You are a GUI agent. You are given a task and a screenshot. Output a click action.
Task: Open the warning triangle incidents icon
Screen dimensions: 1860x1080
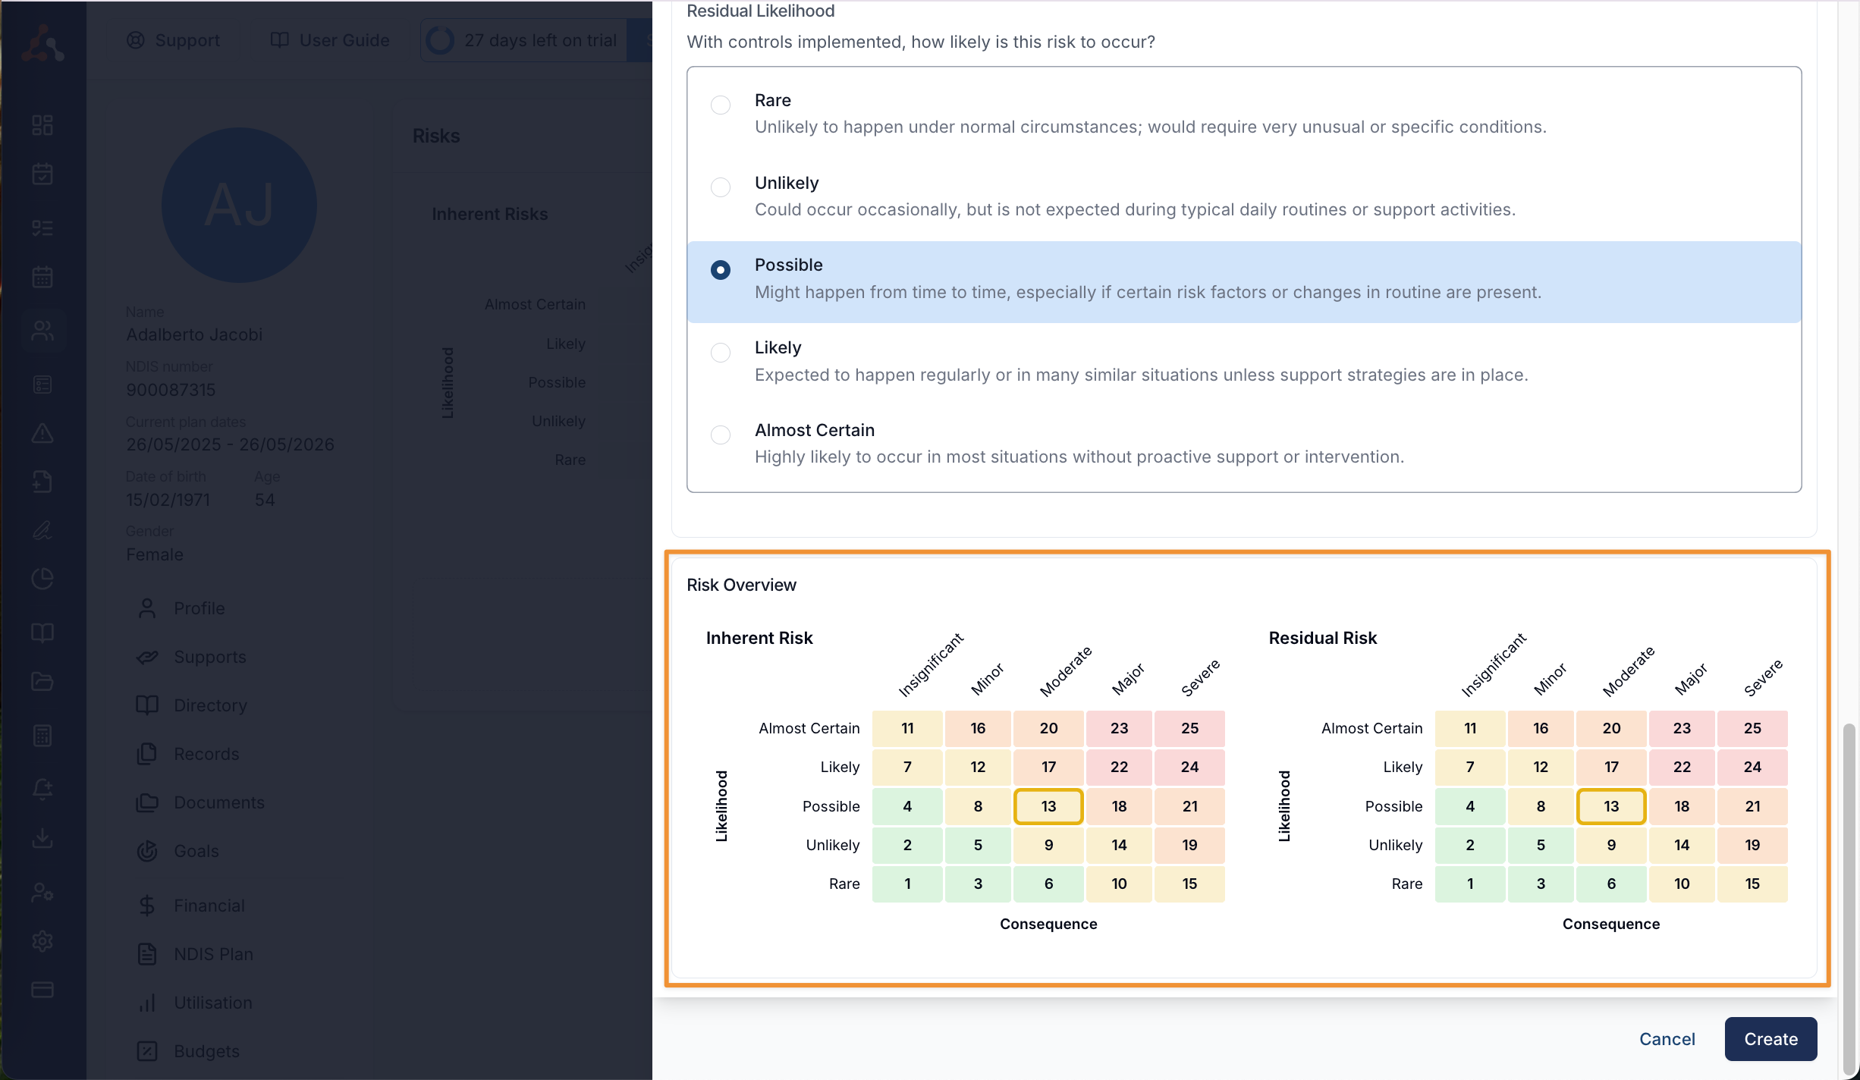click(x=42, y=433)
